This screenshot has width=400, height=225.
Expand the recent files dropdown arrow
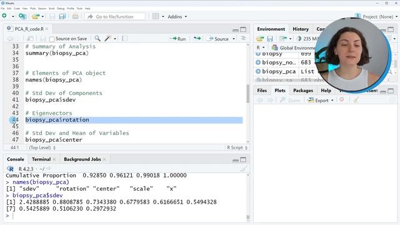tap(42, 17)
